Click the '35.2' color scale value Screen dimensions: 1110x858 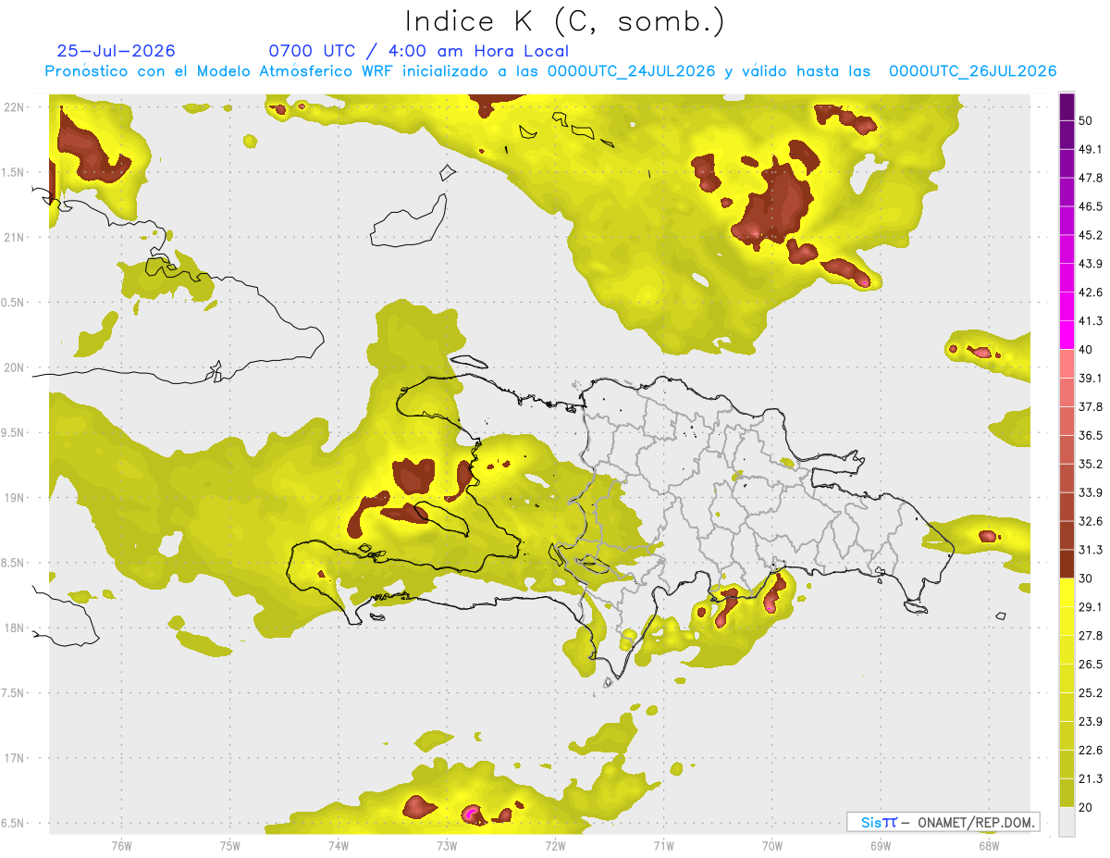pyautogui.click(x=1091, y=464)
